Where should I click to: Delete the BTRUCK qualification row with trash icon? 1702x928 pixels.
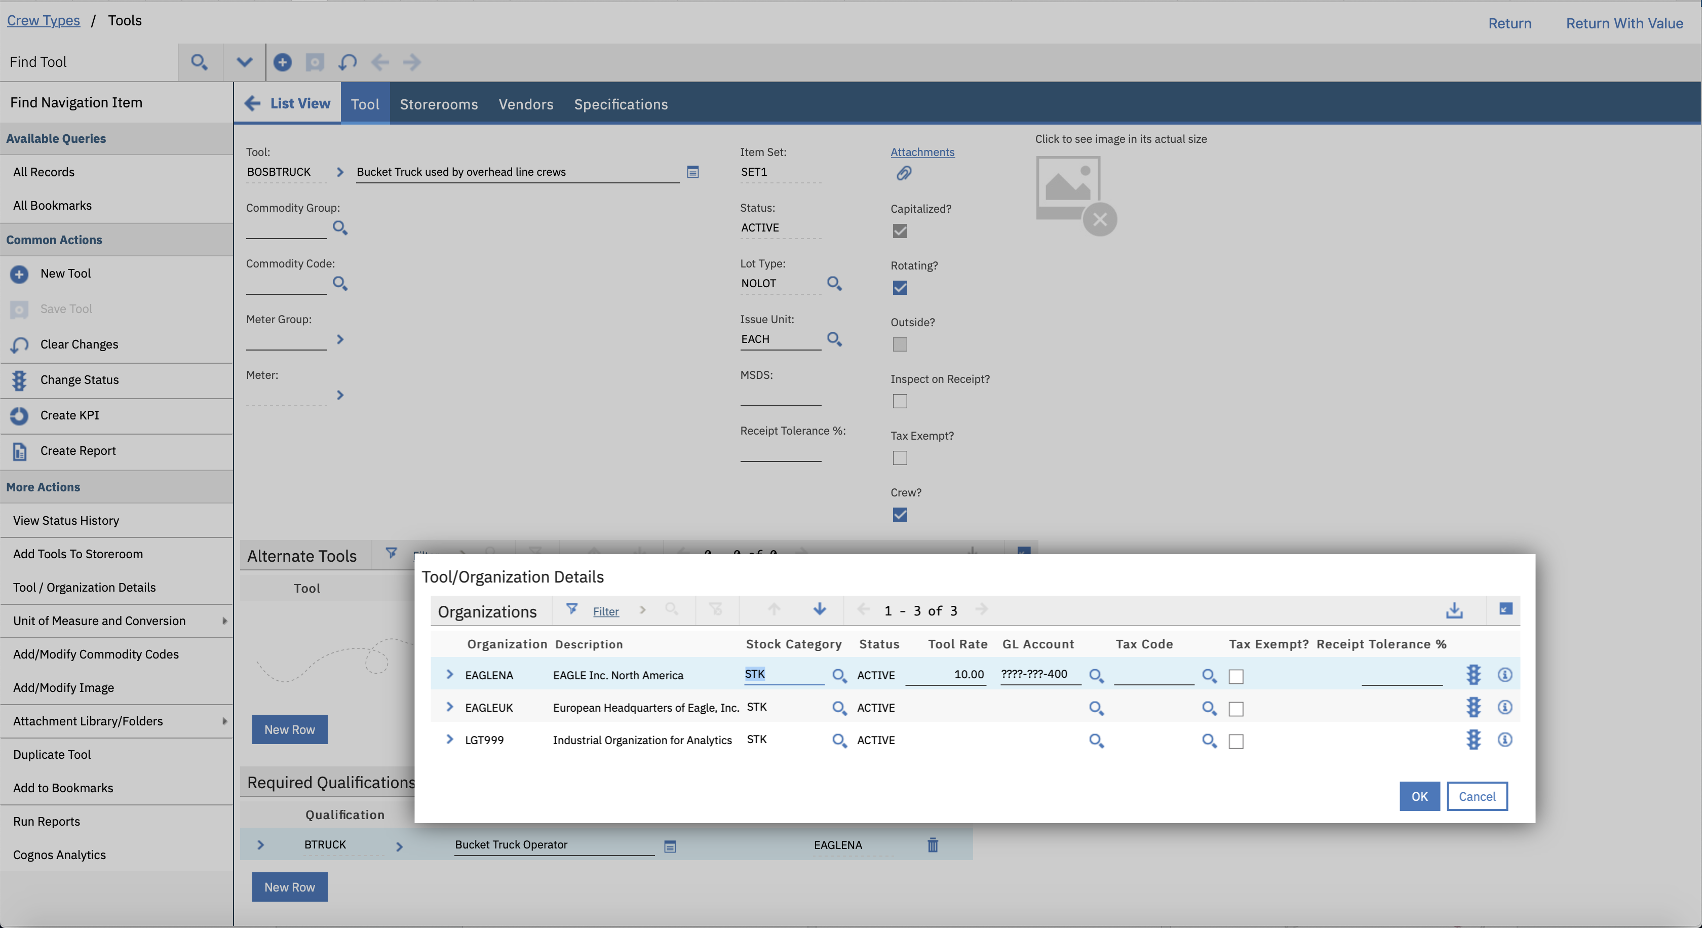click(x=932, y=845)
